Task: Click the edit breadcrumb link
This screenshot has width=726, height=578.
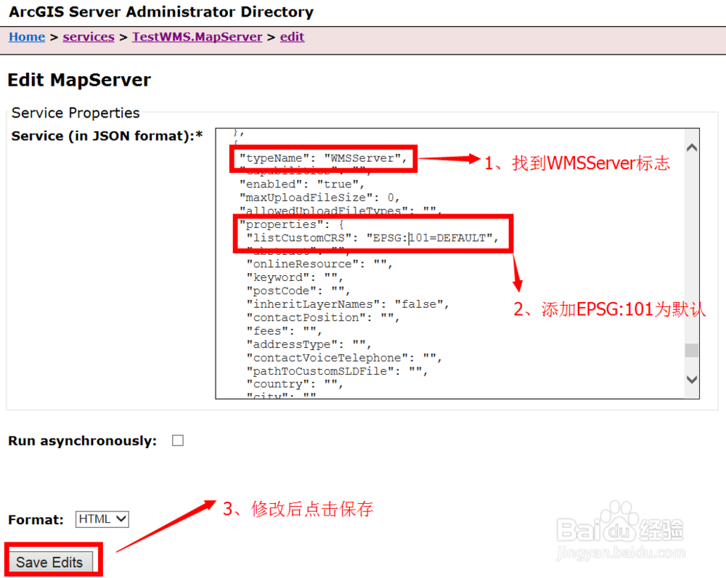Action: pyautogui.click(x=292, y=36)
